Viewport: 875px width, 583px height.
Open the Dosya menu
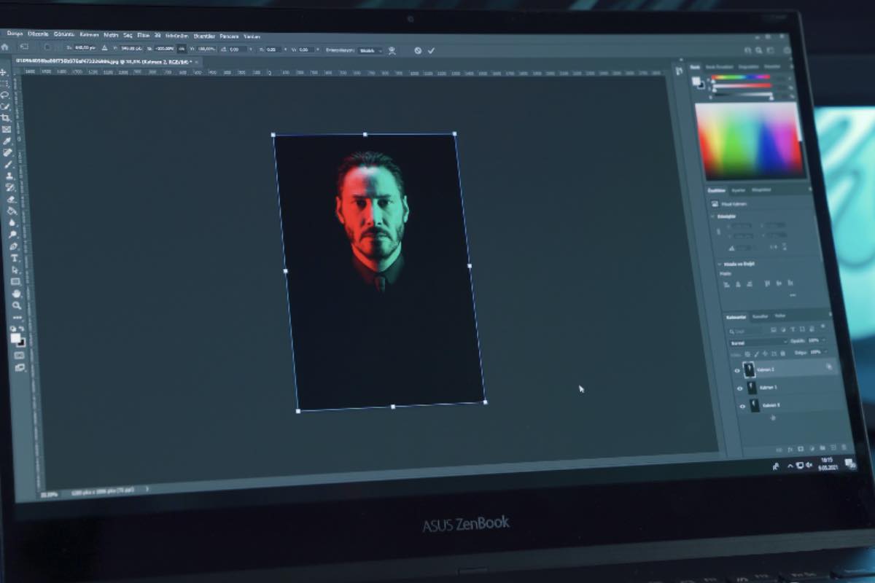pyautogui.click(x=15, y=33)
